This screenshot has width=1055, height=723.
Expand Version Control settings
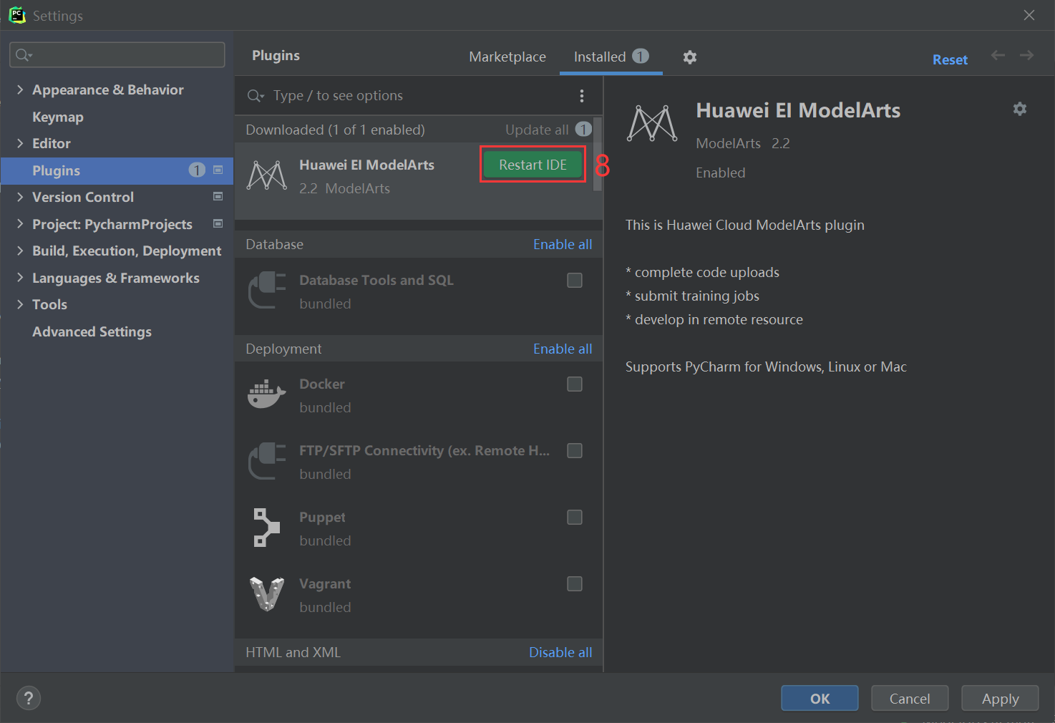point(20,197)
